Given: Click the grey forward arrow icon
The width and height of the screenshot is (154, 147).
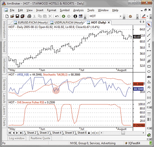Looking at the screenshot, I should click(x=69, y=16).
